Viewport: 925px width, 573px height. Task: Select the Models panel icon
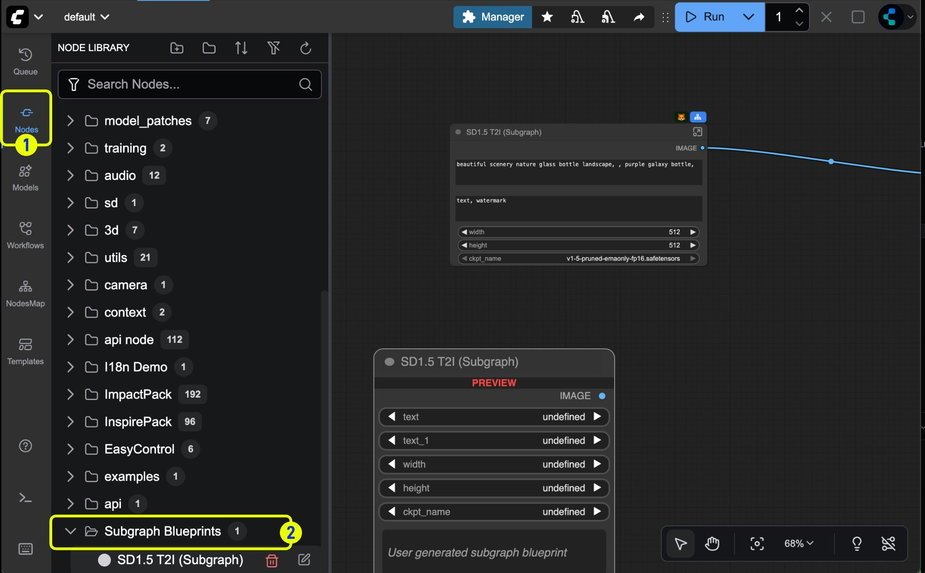pyautogui.click(x=25, y=177)
